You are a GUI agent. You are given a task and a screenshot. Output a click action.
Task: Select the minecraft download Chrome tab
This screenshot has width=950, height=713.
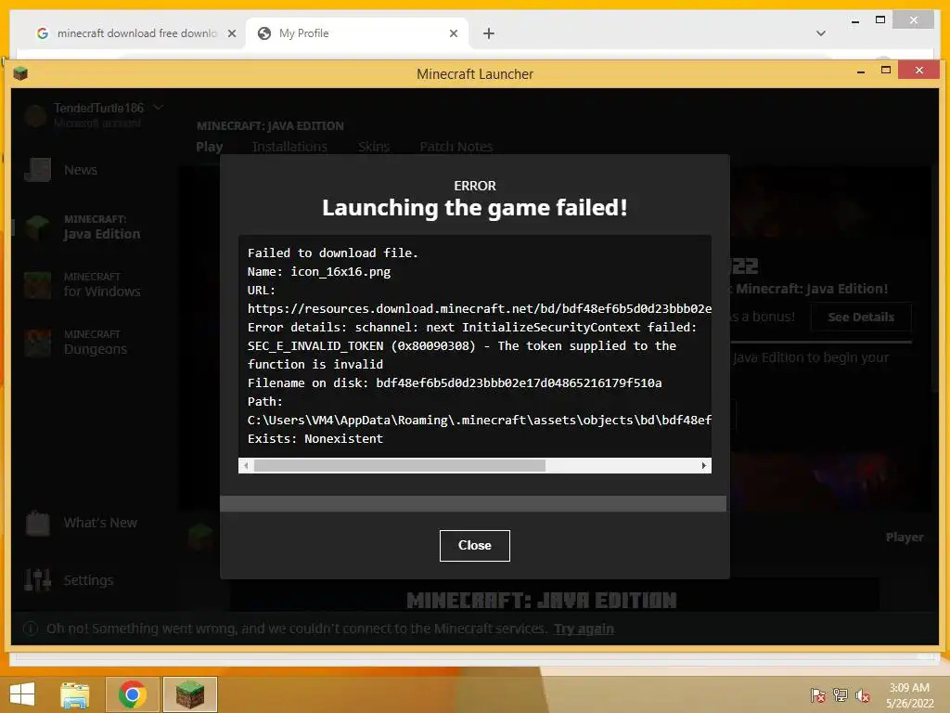click(136, 33)
